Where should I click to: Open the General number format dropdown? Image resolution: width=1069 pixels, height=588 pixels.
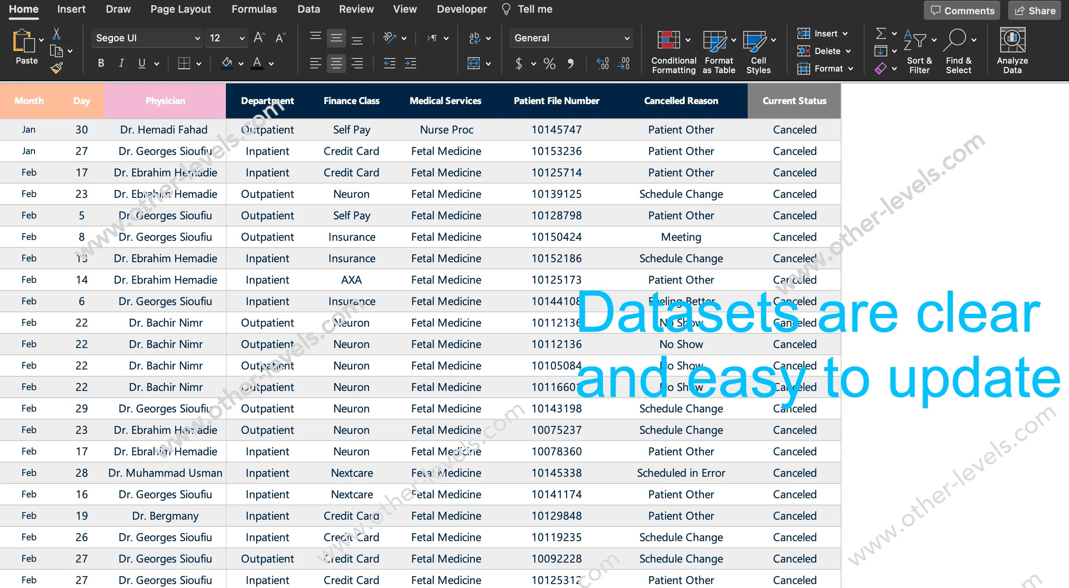pyautogui.click(x=626, y=38)
